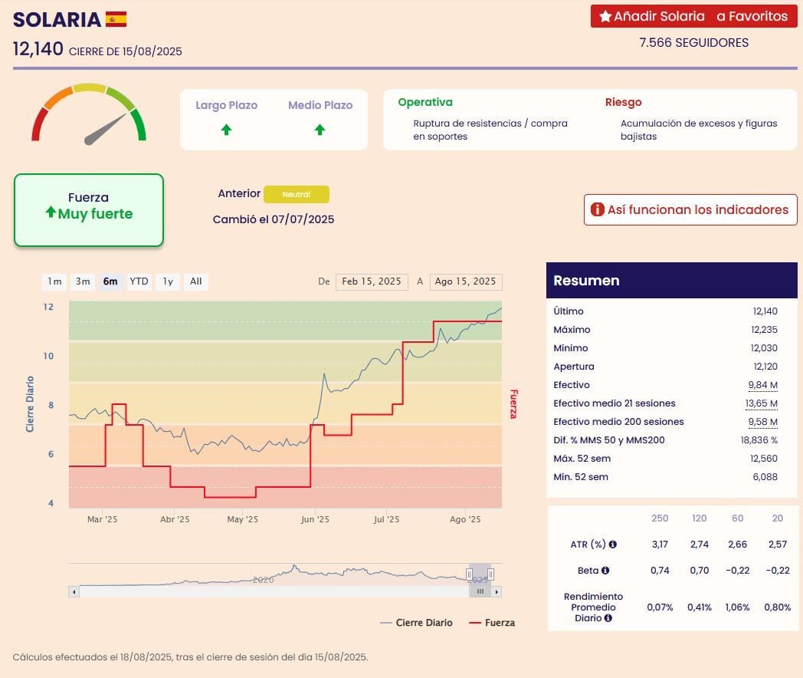Open Así funcionan los indicadores
803x678 pixels.
(690, 209)
